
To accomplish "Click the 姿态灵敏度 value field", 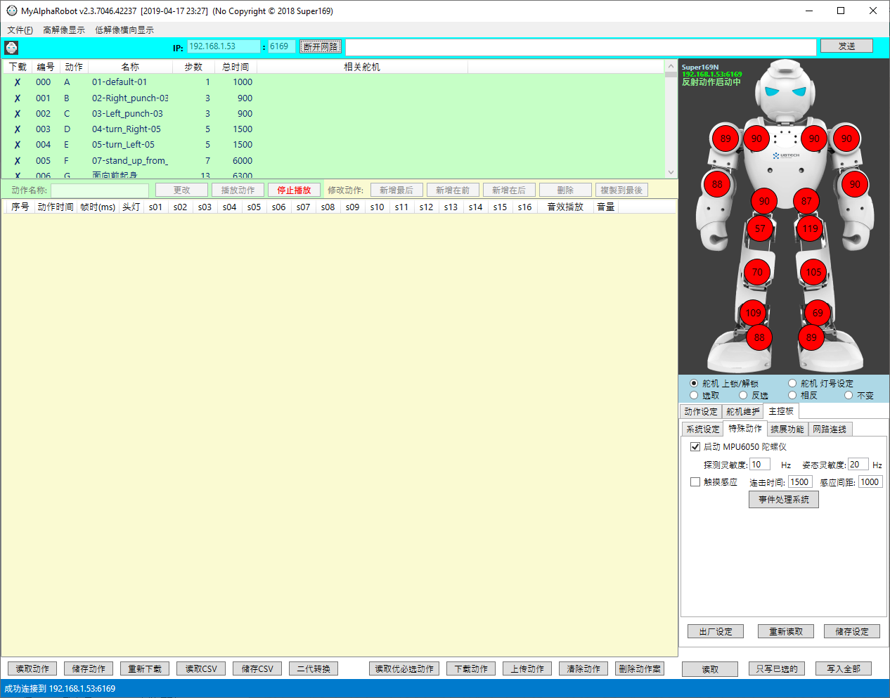I will click(858, 464).
